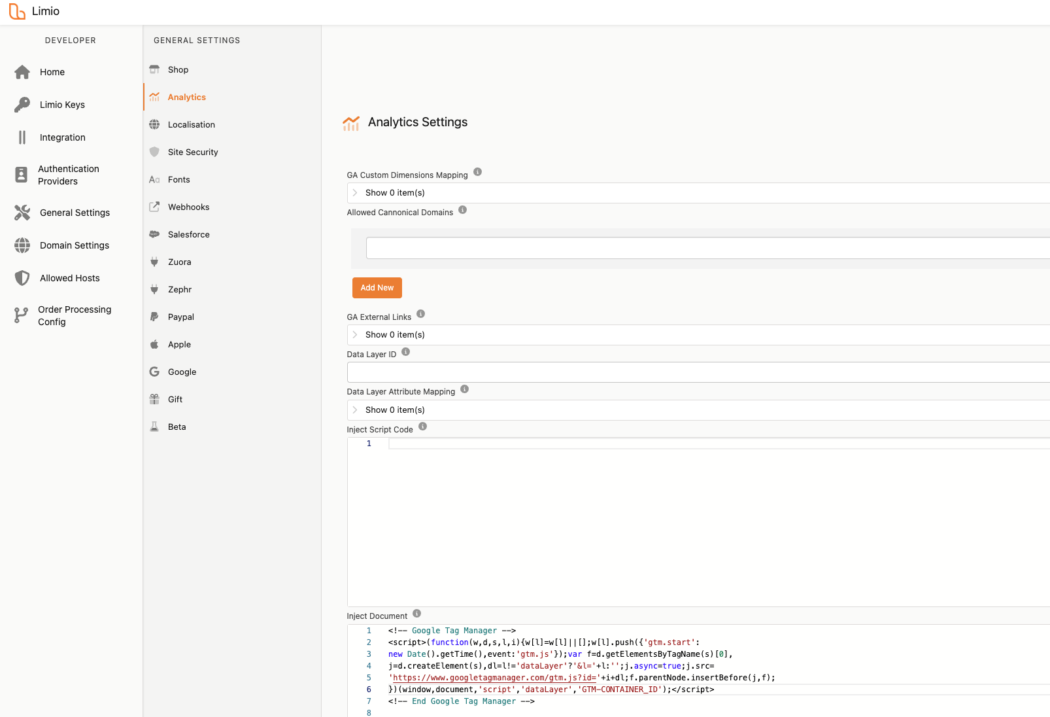Image resolution: width=1050 pixels, height=717 pixels.
Task: Click the Webhooks external-link icon
Action: tap(154, 207)
